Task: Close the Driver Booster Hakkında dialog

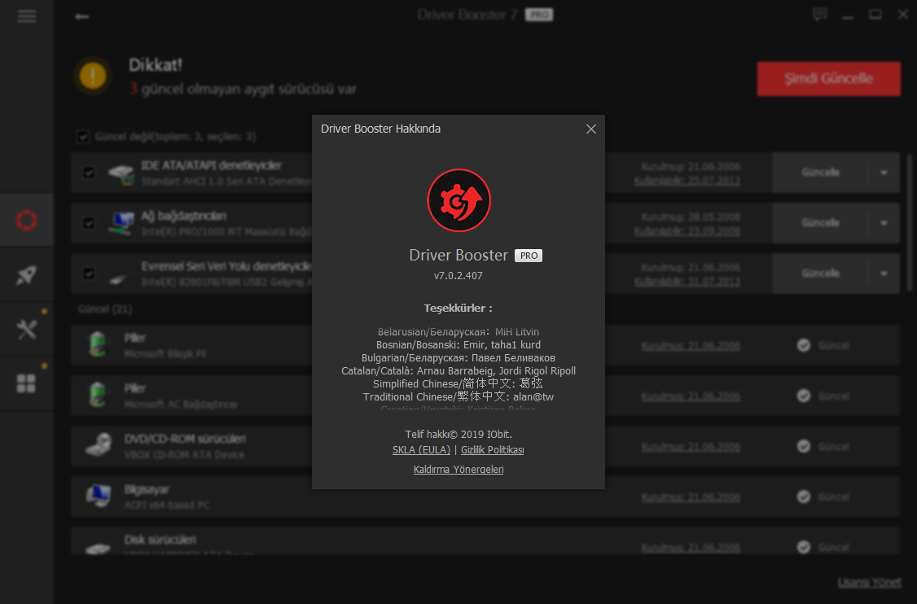Action: coord(590,129)
